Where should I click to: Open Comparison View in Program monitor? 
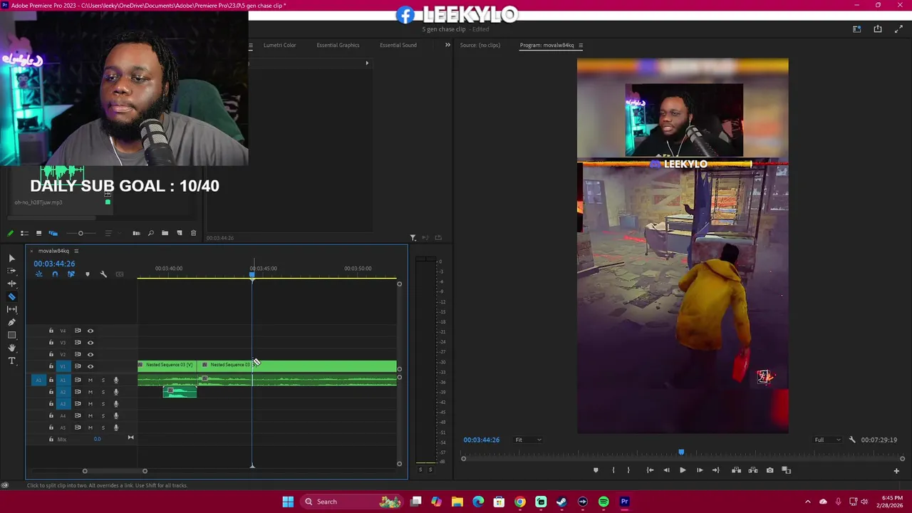(787, 470)
